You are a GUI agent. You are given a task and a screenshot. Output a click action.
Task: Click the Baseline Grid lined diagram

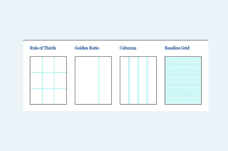click(183, 80)
